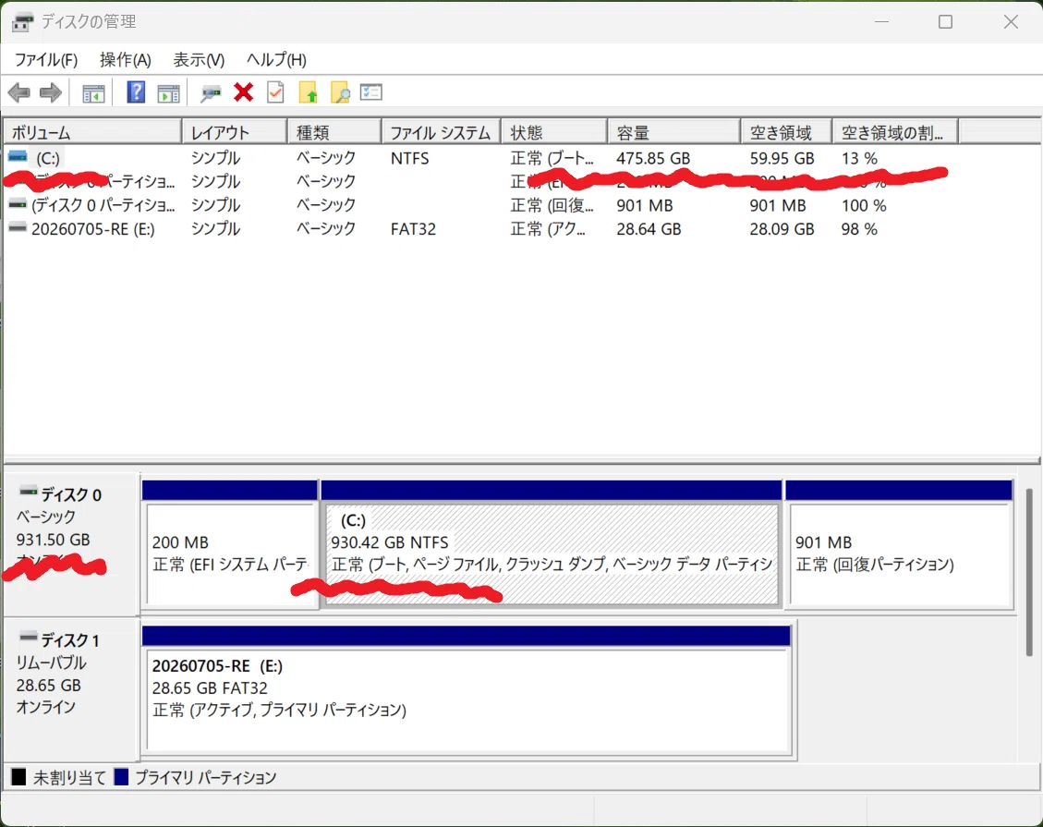This screenshot has height=827, width=1043.
Task: Click the lower disk pane vertical scrollbar
Action: pos(1029,572)
